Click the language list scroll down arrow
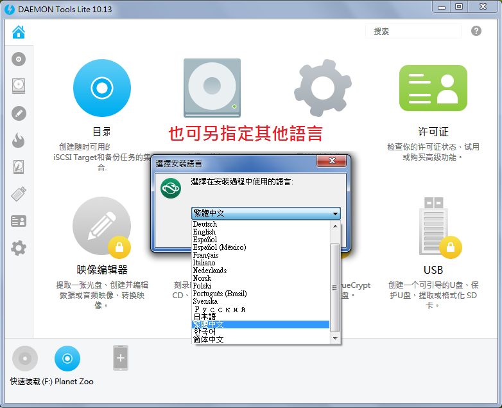The image size is (502, 408). [x=335, y=338]
